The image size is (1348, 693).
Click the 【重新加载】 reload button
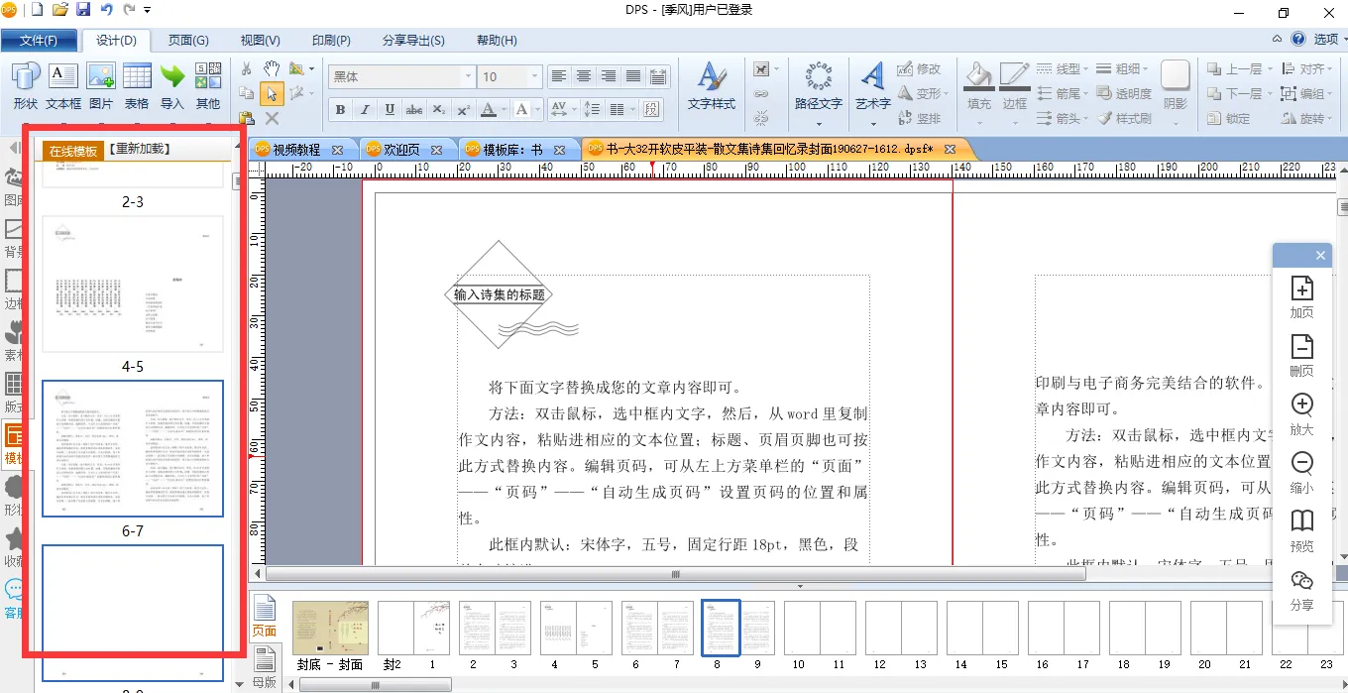(140, 149)
